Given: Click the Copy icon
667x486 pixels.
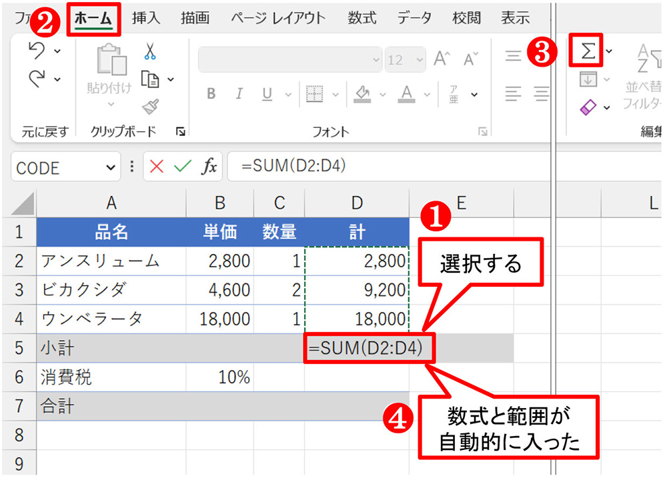Looking at the screenshot, I should coord(149,79).
